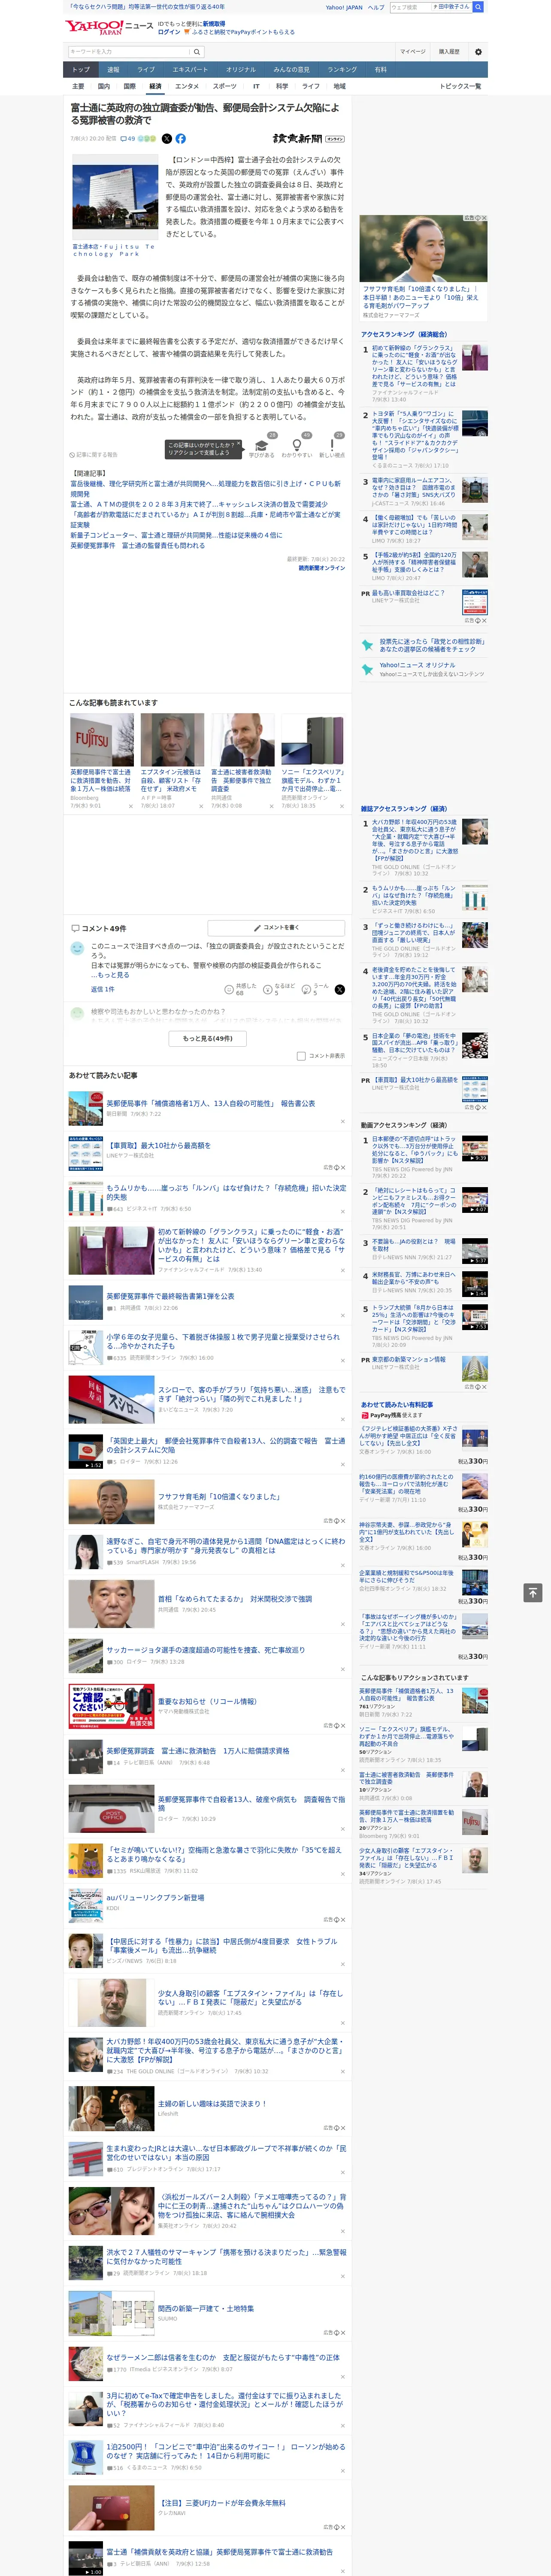Open the もうムリかも…ルンバ article
Image resolution: width=551 pixels, height=2576 pixels.
(226, 1192)
